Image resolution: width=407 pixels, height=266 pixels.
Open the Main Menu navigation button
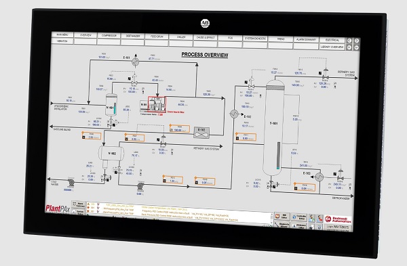(62, 35)
